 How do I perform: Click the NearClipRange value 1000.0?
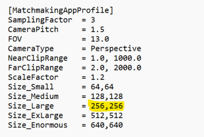128,58
